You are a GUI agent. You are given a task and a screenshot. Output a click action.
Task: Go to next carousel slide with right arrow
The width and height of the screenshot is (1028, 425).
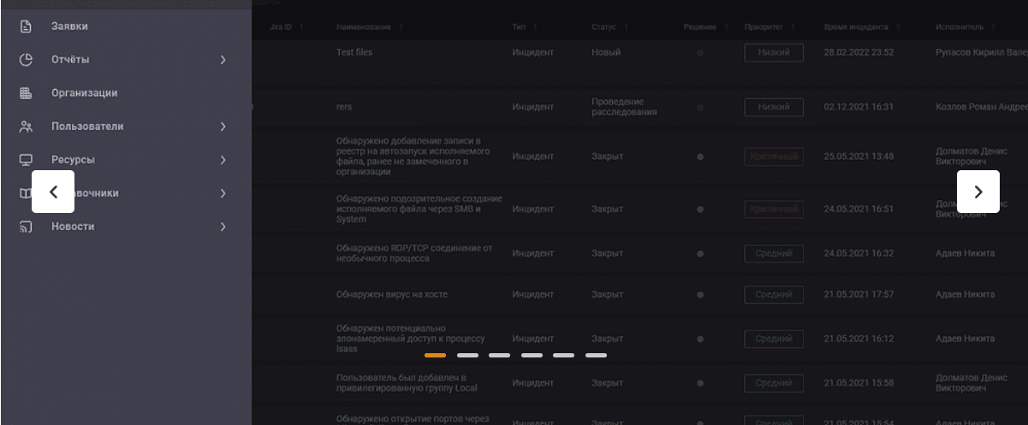click(978, 192)
